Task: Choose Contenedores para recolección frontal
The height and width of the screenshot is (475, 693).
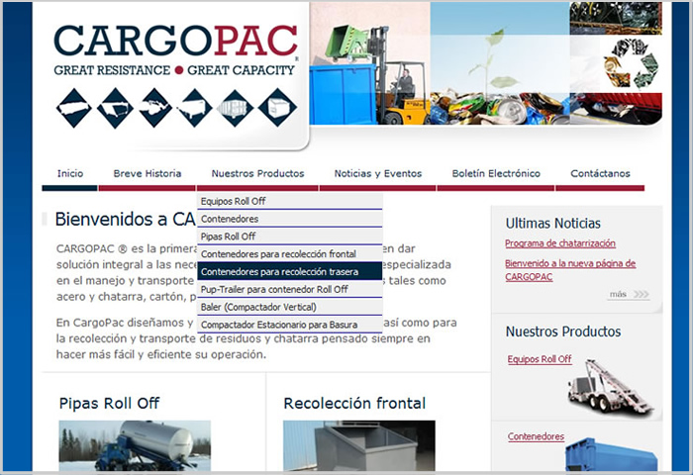Action: coord(289,254)
